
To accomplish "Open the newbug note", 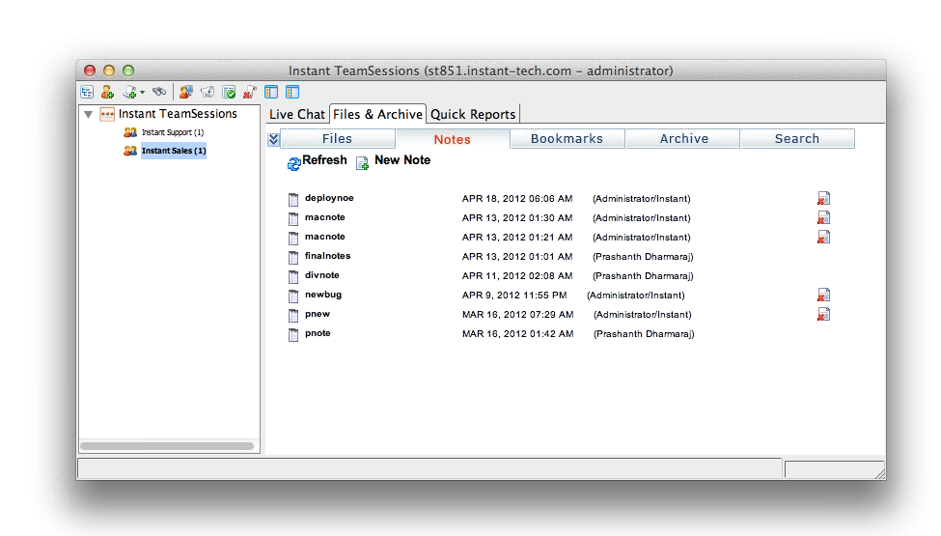I will coord(323,295).
